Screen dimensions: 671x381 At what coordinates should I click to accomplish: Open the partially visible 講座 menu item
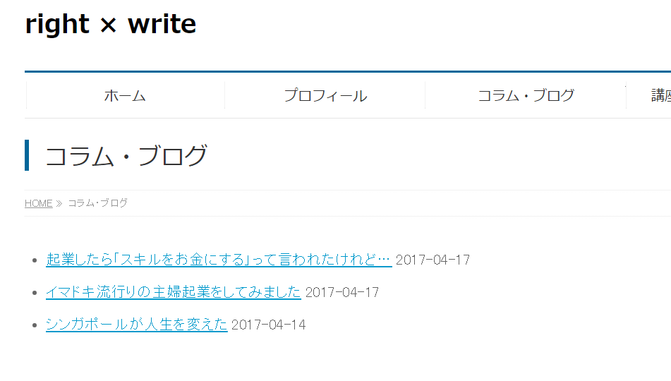point(660,96)
